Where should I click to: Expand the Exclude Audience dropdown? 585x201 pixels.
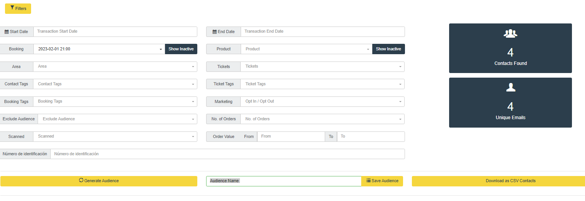tap(117, 119)
